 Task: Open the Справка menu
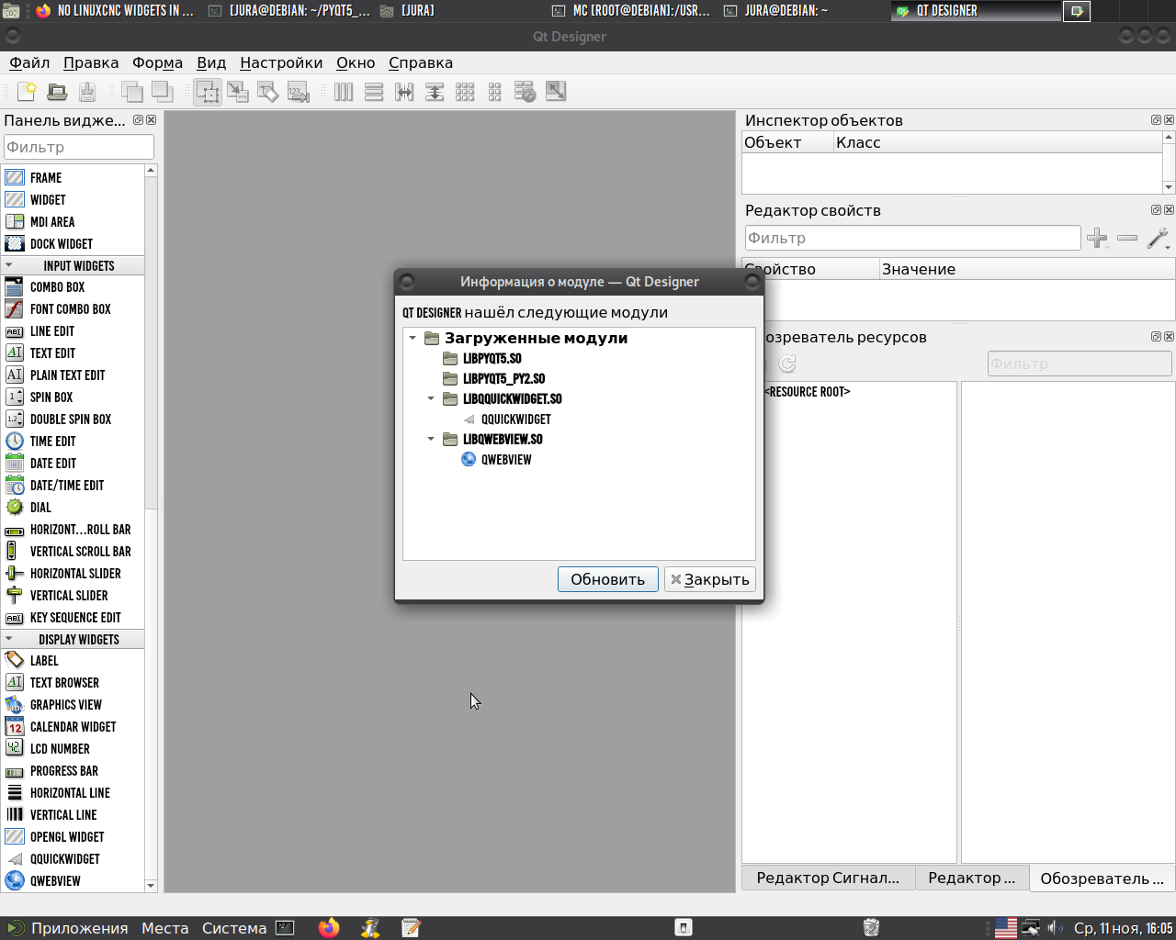click(x=421, y=62)
